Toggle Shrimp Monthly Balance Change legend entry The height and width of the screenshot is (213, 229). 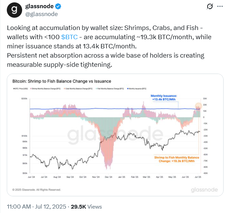[x=45, y=89]
